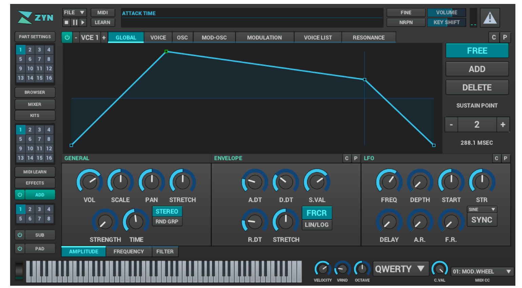Click the VOL knob in General section
Viewport: 522px width, 288px height.
tap(89, 182)
